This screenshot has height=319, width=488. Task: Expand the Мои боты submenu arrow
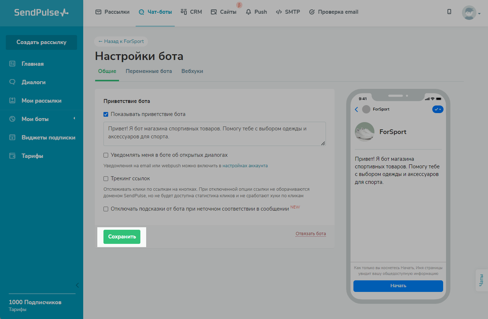click(74, 118)
